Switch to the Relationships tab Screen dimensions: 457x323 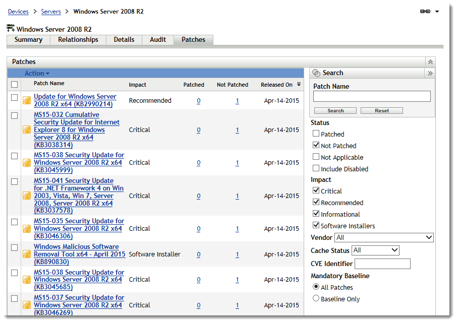click(x=78, y=40)
